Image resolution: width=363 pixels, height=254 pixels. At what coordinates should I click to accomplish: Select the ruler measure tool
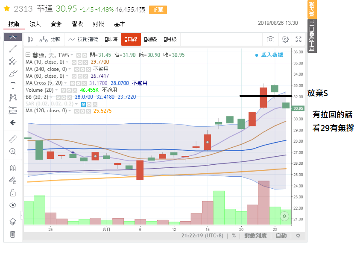coord(13,139)
